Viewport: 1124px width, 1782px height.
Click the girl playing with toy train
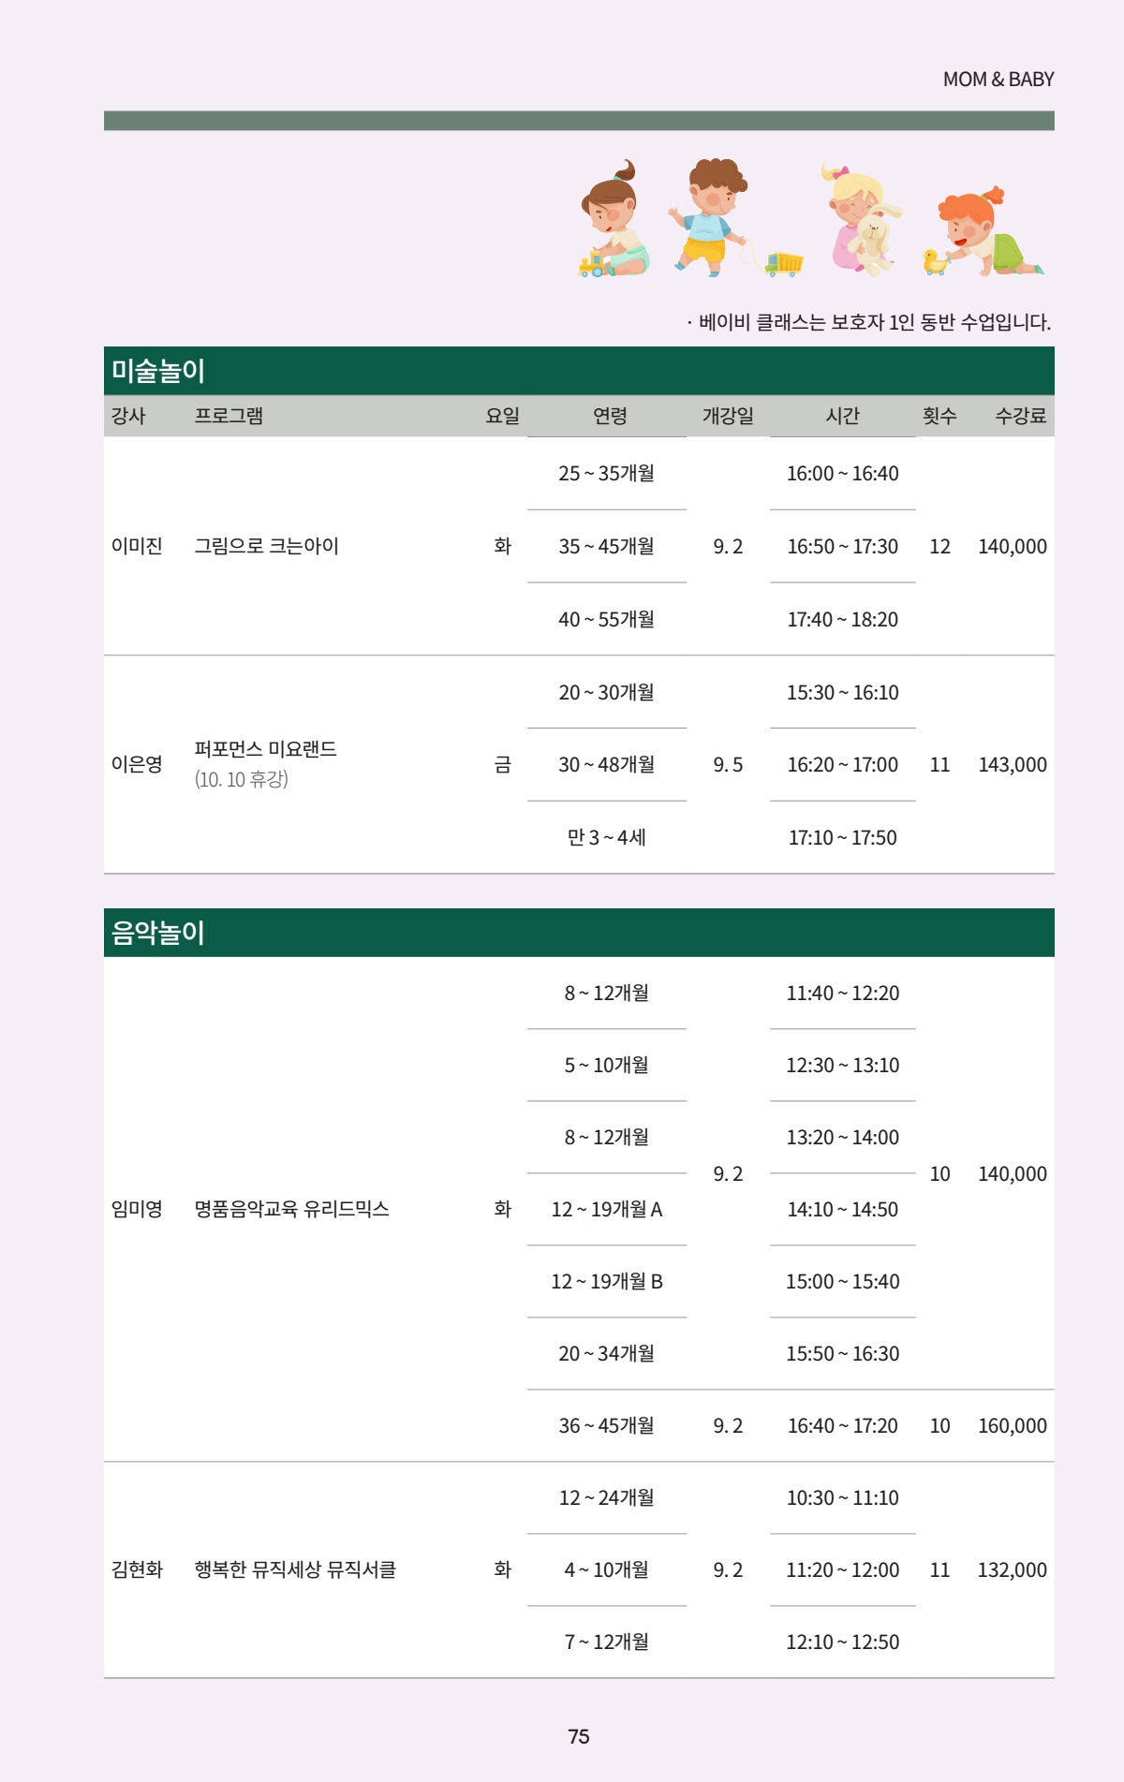tap(614, 225)
